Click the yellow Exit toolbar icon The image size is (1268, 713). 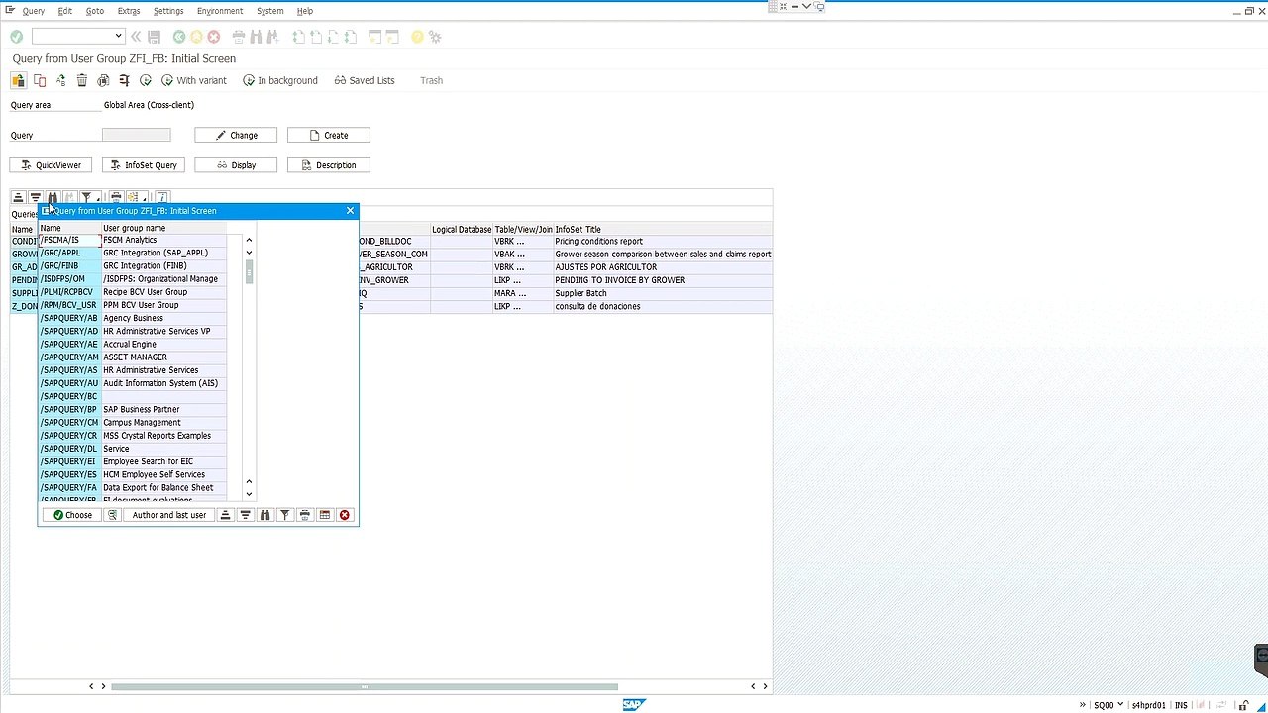coord(196,37)
